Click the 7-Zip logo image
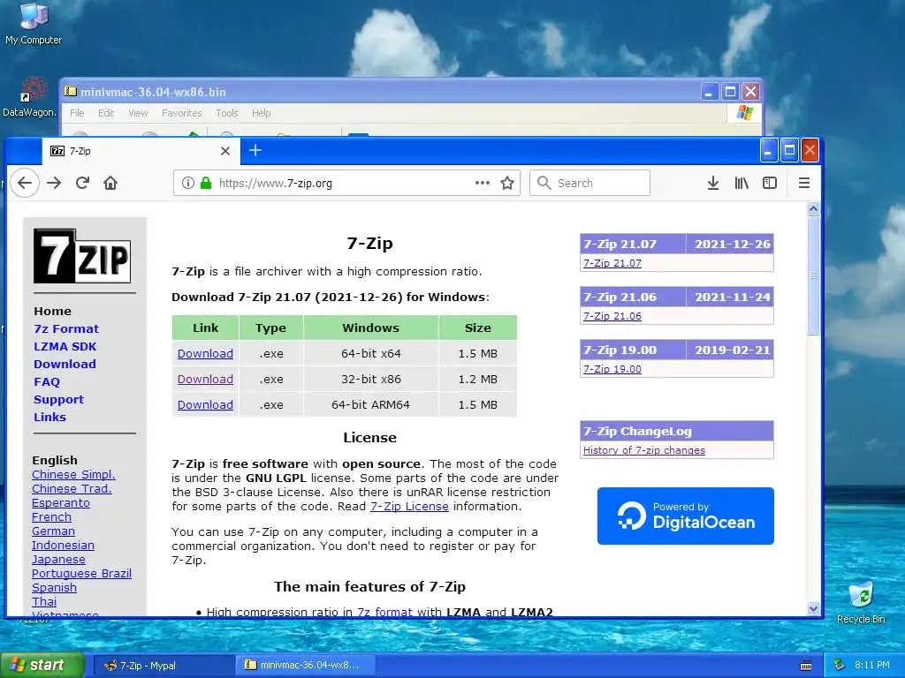Image resolution: width=905 pixels, height=678 pixels. pyautogui.click(x=82, y=256)
